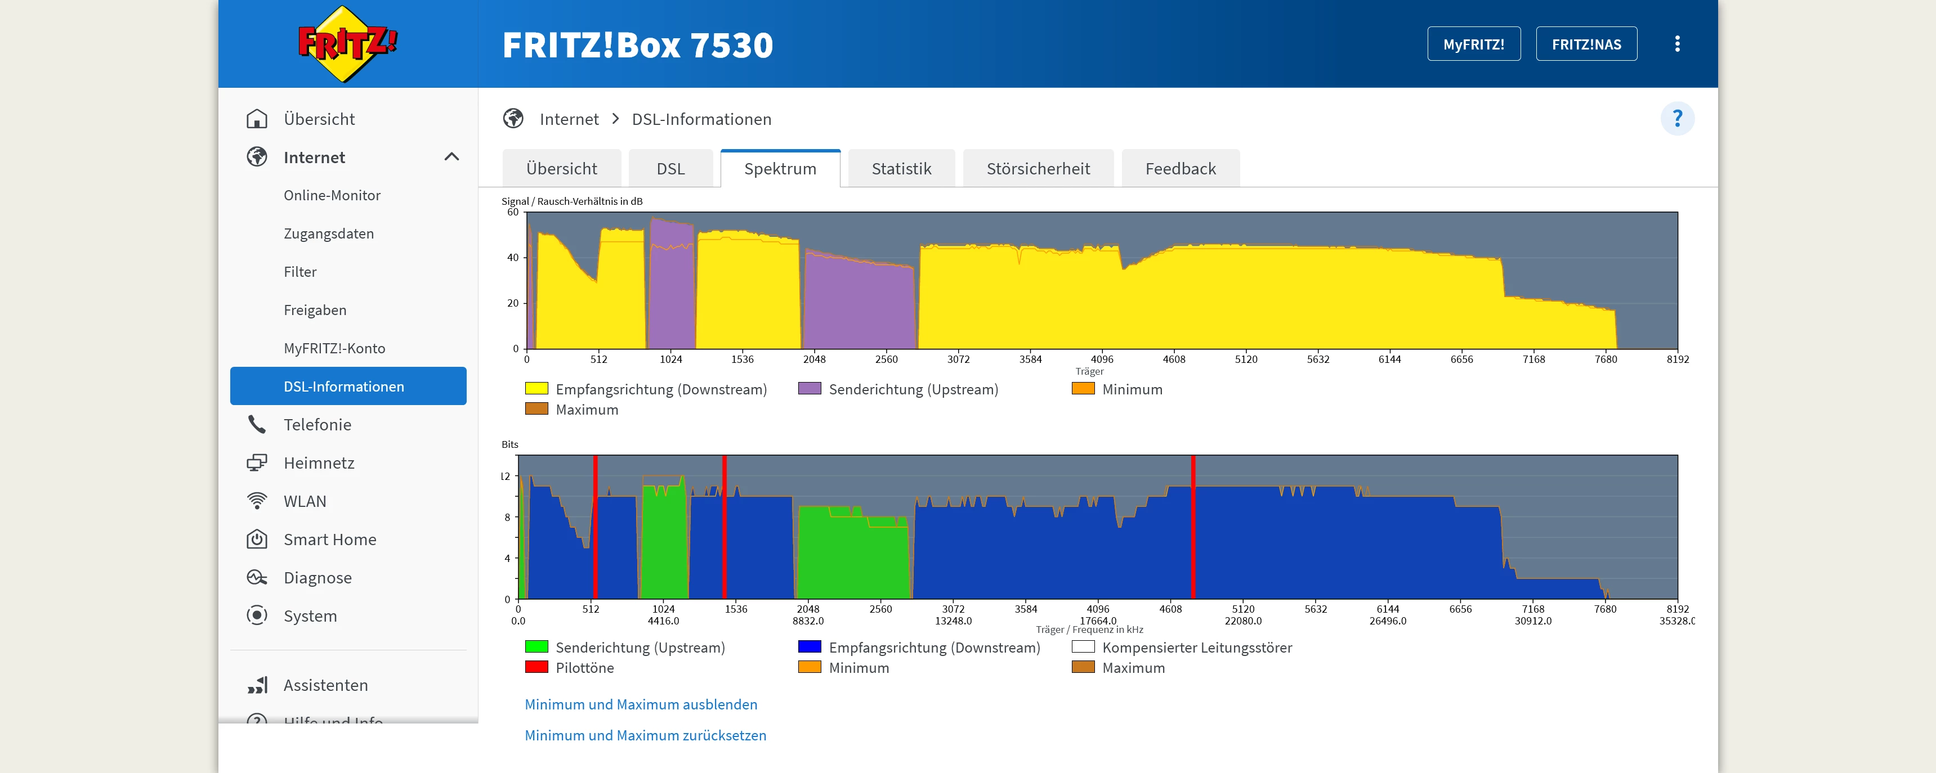The width and height of the screenshot is (1936, 773).
Task: Click Minimum und Maximum zurücksetzen link
Action: [645, 735]
